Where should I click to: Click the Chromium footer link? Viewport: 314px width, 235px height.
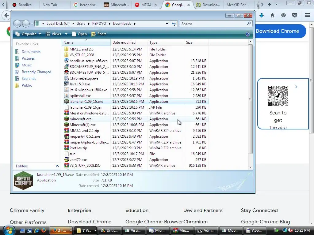coord(195,222)
